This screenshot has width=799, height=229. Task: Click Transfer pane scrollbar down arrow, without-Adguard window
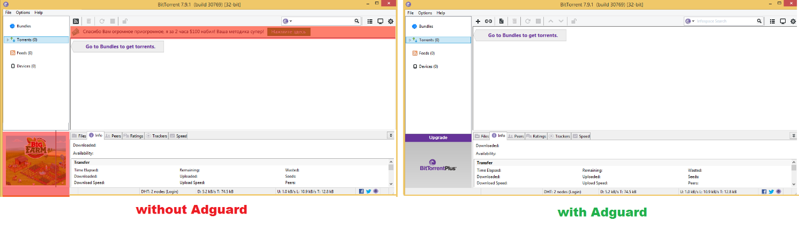[391, 183]
